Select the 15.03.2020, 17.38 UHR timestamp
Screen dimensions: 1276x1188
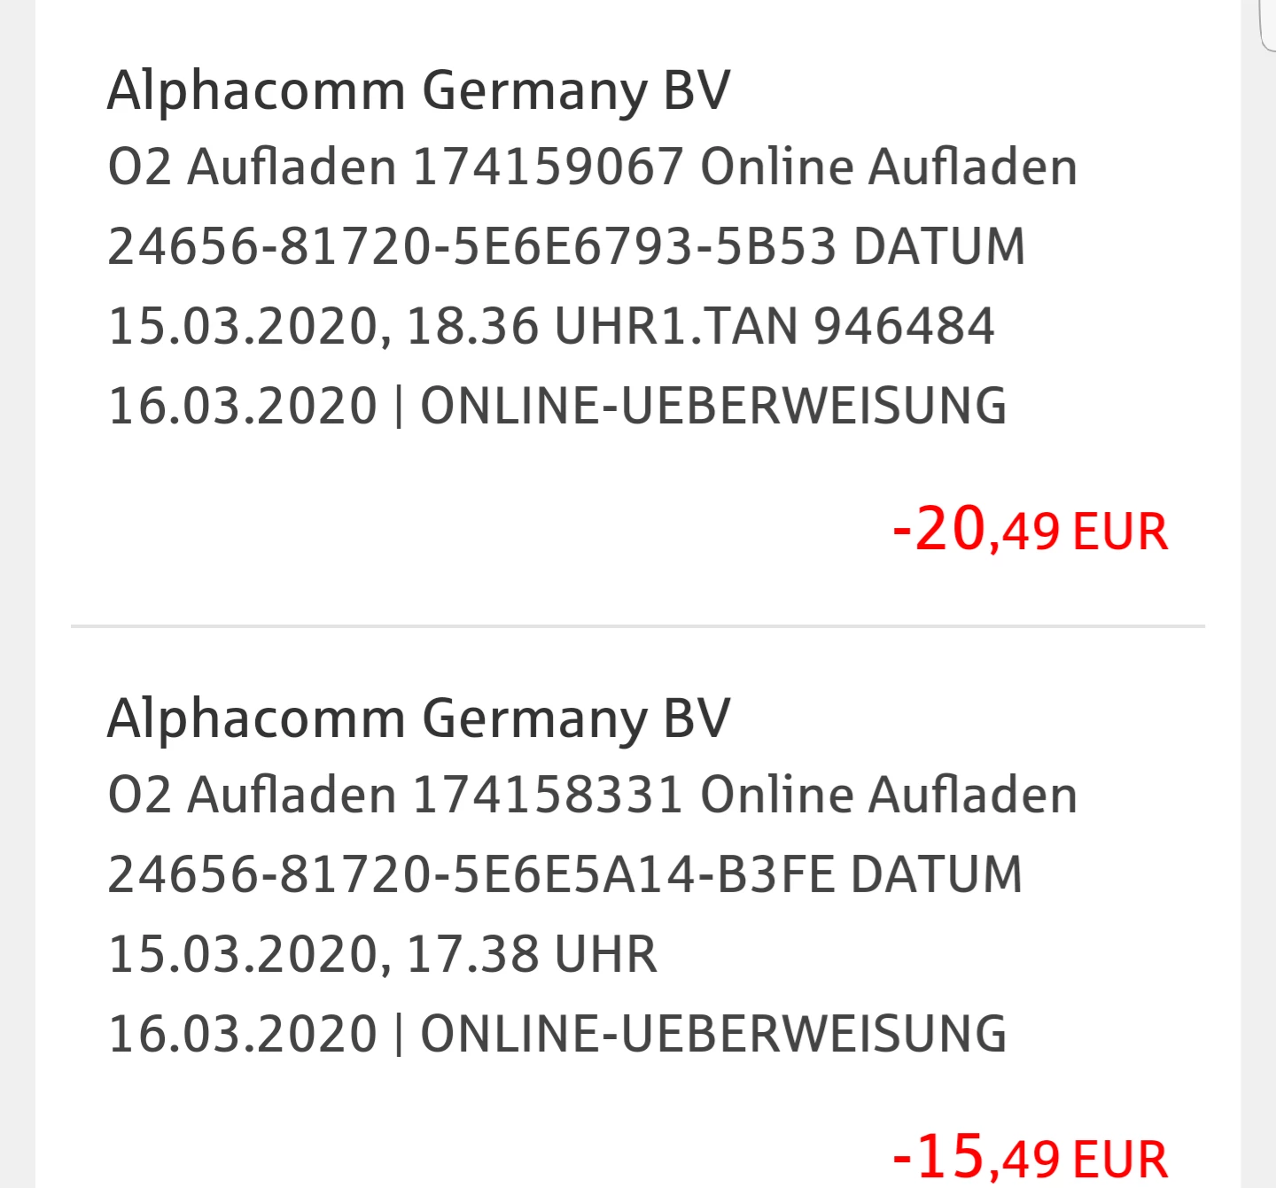click(382, 954)
